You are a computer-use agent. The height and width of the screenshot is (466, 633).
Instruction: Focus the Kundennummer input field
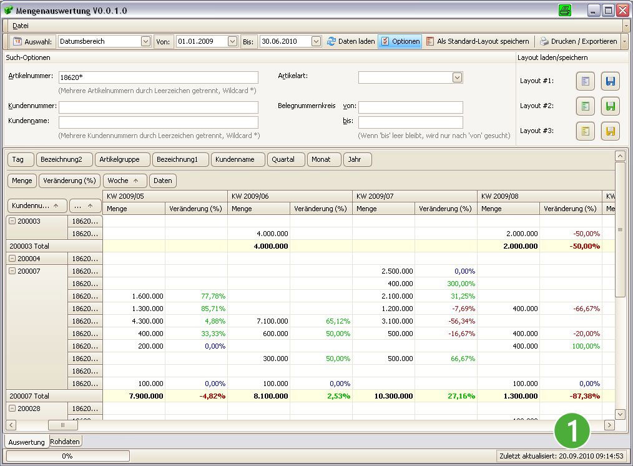pyautogui.click(x=159, y=107)
